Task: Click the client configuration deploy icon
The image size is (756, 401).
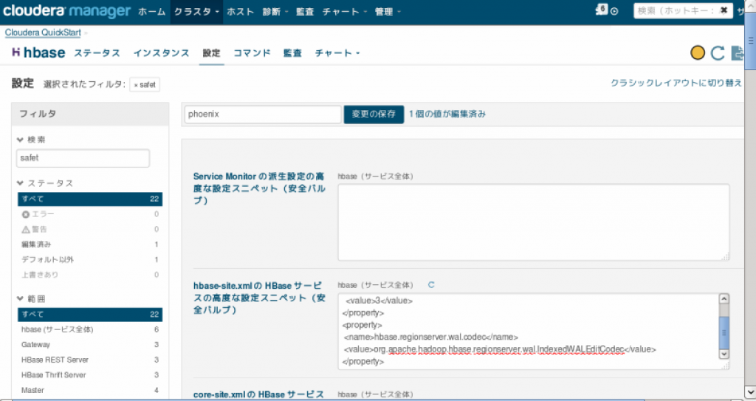Action: [738, 52]
